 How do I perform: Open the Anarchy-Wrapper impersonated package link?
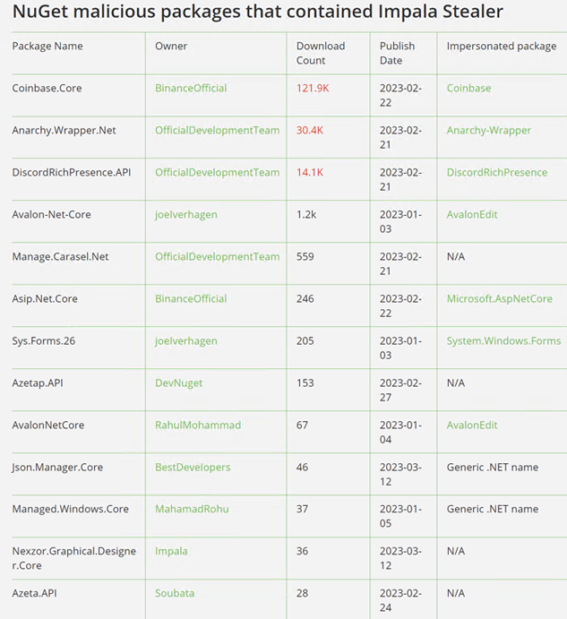[488, 131]
